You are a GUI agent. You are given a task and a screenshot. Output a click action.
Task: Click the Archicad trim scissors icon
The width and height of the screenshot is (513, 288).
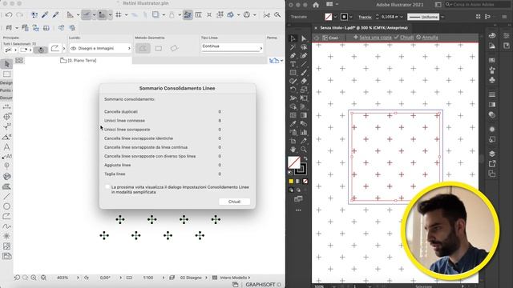[267, 14]
